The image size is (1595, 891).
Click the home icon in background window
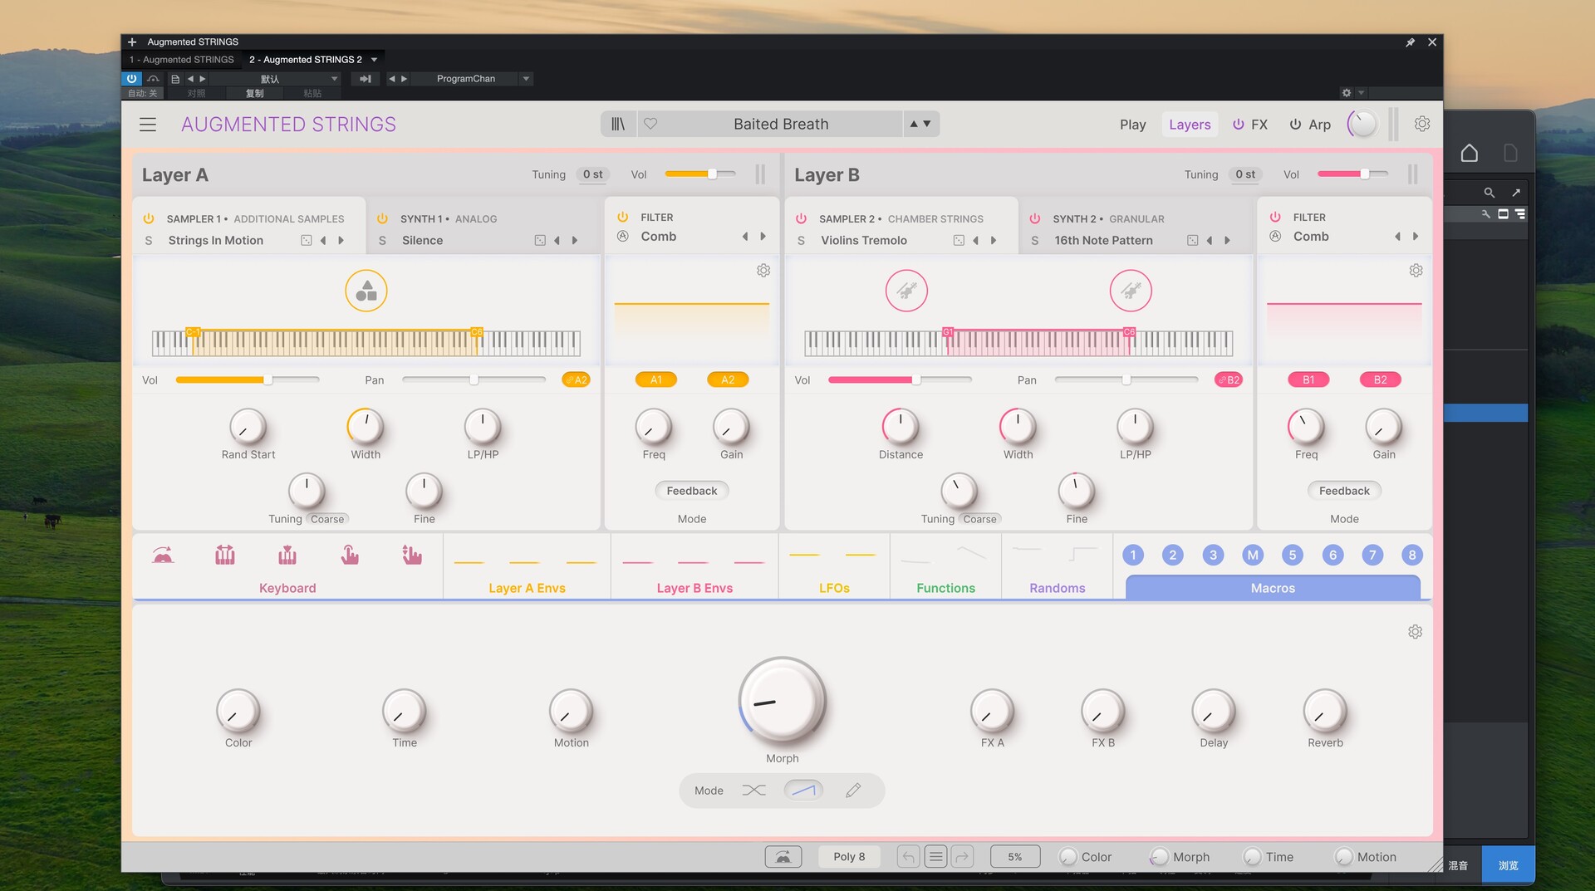[x=1470, y=153]
